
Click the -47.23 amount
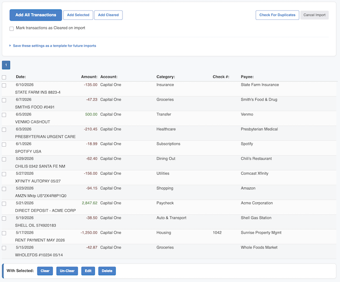click(92, 100)
